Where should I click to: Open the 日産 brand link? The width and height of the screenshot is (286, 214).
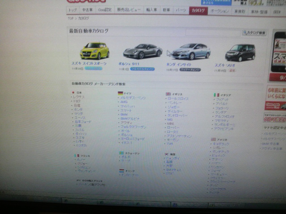77,105
